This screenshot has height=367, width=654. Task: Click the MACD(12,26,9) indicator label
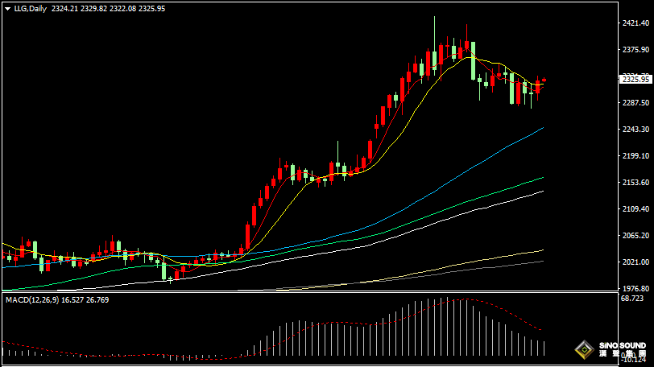click(x=31, y=299)
